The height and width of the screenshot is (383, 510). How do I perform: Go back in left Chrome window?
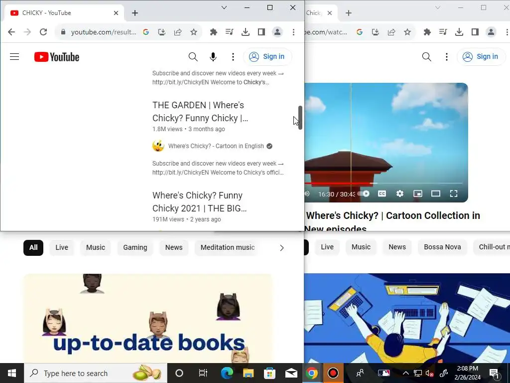11,32
